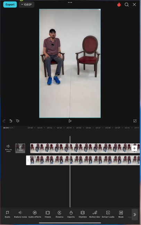Image resolution: width=141 pixels, height=225 pixels.
Task: Choose Extract audio
Action: coord(108,215)
